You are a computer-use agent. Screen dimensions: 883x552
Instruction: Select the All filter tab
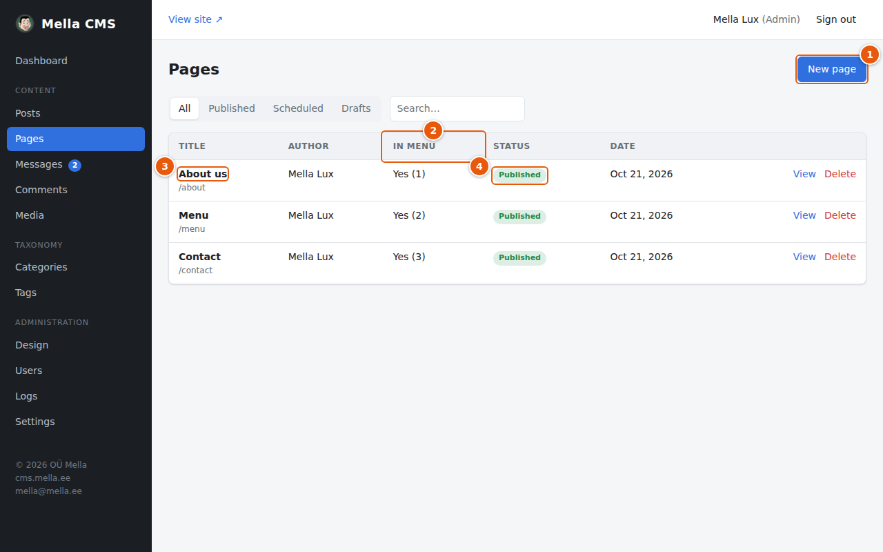(x=185, y=108)
